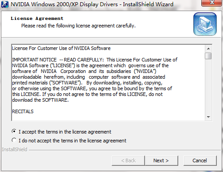Viewport: 223px width, 172px height.
Task: Click the greyed-out < Back button
Action: 128,161
